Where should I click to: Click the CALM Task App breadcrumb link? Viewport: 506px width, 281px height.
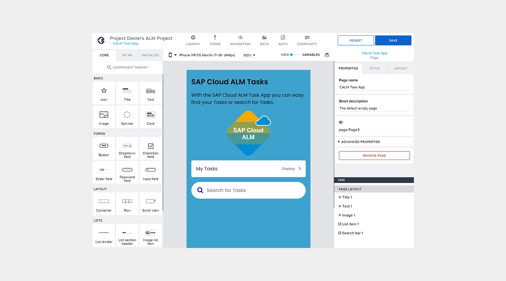(x=125, y=44)
